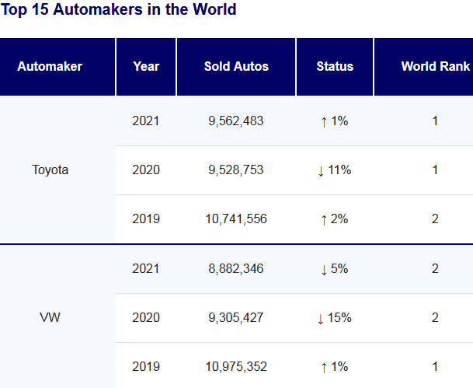This screenshot has width=473, height=388.
Task: Select the Year column header
Action: pyautogui.click(x=146, y=67)
